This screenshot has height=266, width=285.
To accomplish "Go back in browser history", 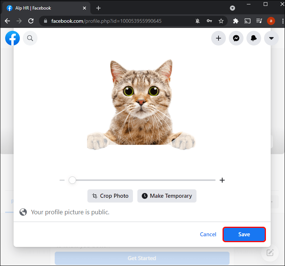I will tap(7, 21).
